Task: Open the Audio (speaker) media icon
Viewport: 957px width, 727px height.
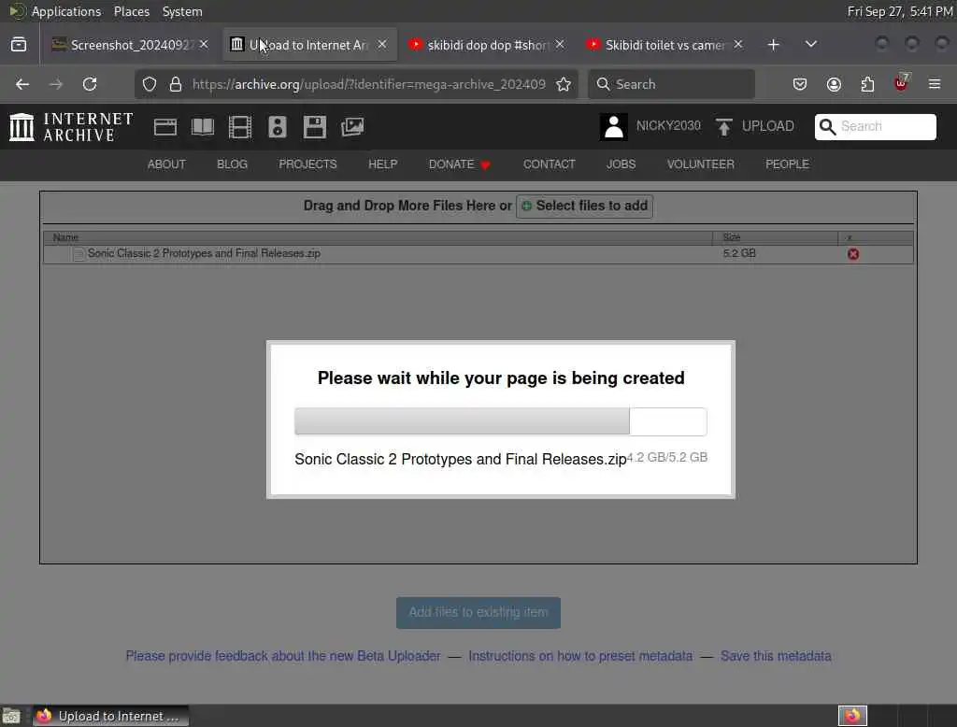Action: 277,127
